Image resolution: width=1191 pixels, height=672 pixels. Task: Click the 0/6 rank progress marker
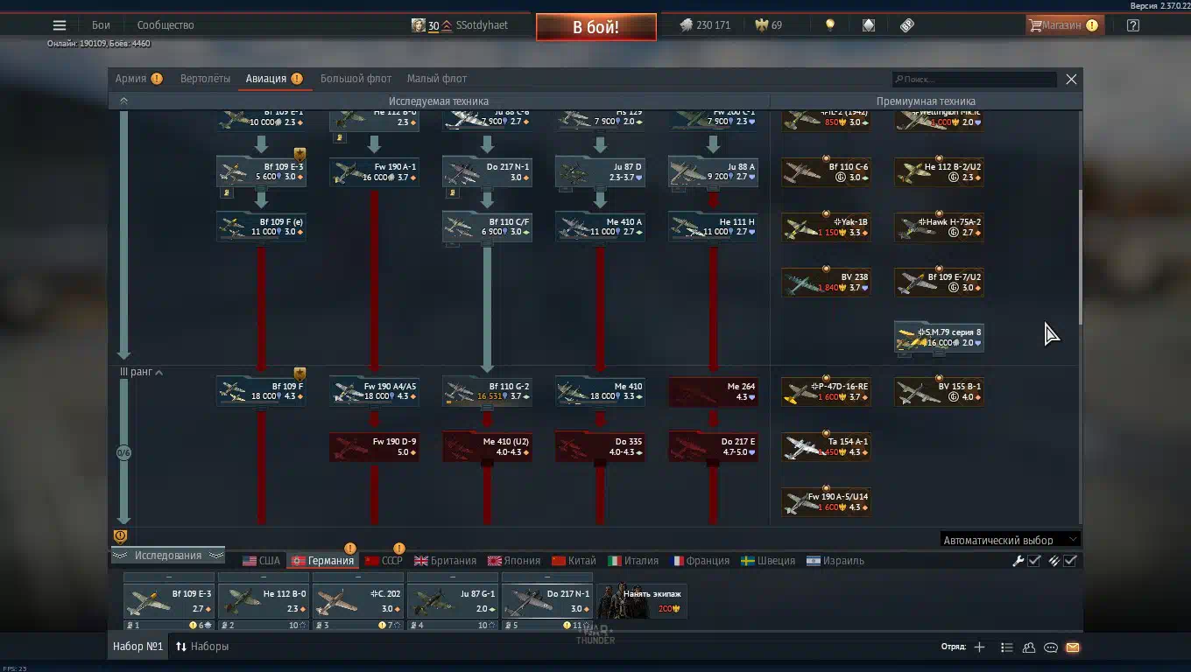[x=123, y=453]
